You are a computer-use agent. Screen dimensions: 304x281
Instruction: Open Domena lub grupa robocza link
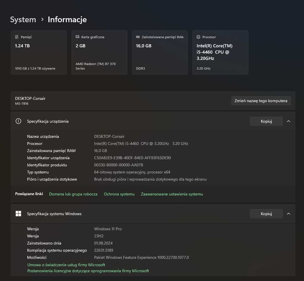pos(73,194)
